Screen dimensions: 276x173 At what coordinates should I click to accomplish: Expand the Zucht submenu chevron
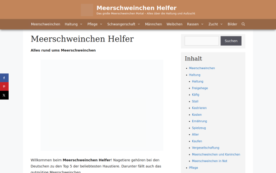[221, 24]
